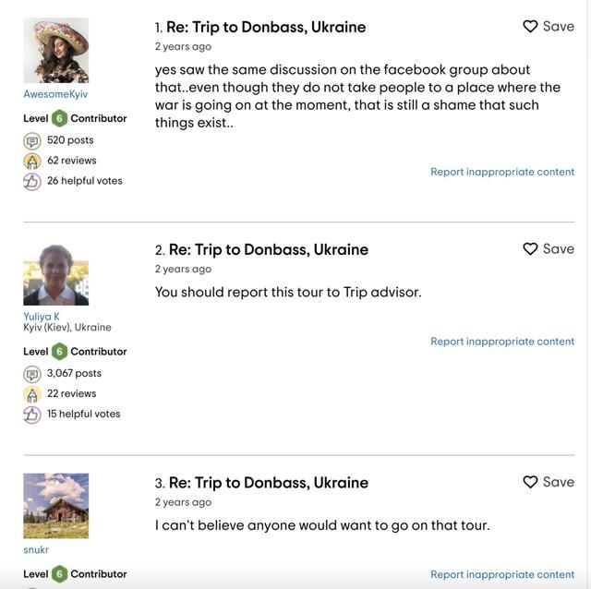Click Yuliya K's green level 6 badge
This screenshot has width=591, height=589.
tap(59, 352)
